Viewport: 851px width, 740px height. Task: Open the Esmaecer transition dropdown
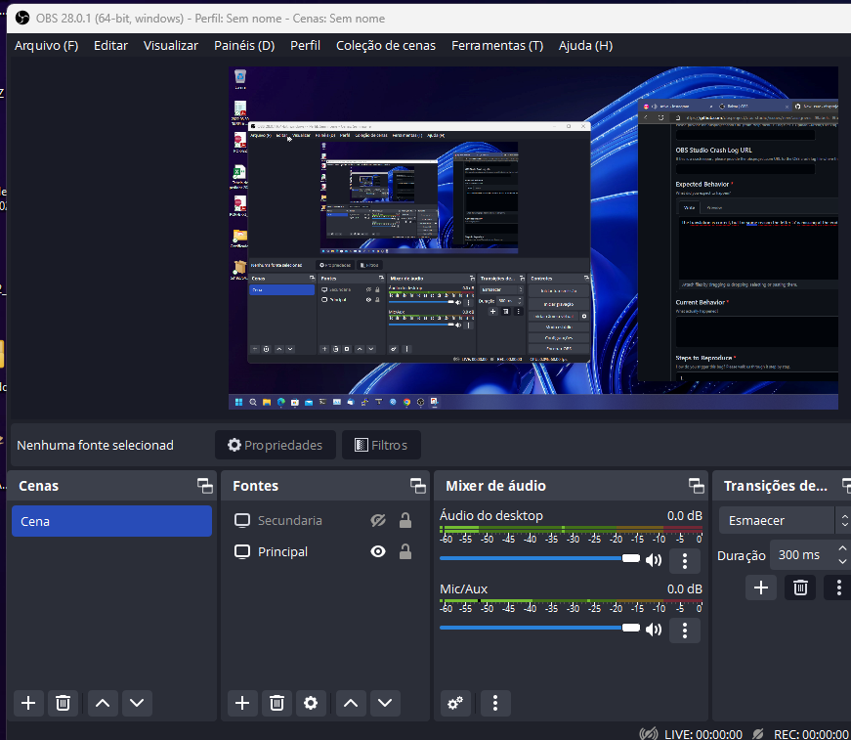click(x=785, y=520)
